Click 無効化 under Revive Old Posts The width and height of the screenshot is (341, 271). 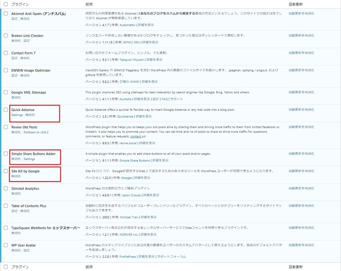pyautogui.click(x=16, y=132)
